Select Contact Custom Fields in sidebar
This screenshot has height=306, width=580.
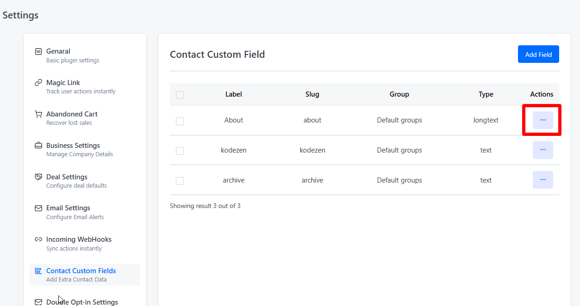point(85,275)
